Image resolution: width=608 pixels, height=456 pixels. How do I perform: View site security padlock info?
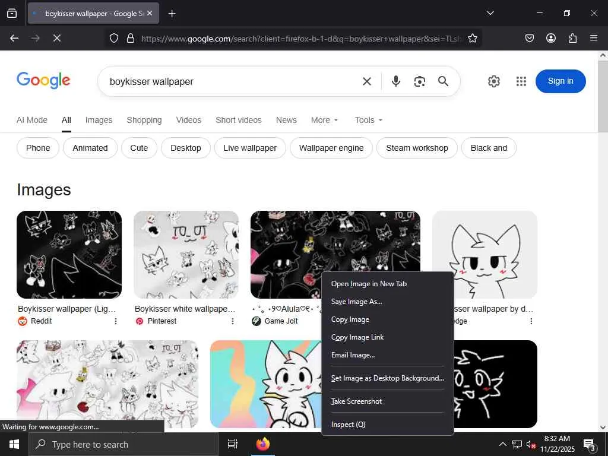131,38
